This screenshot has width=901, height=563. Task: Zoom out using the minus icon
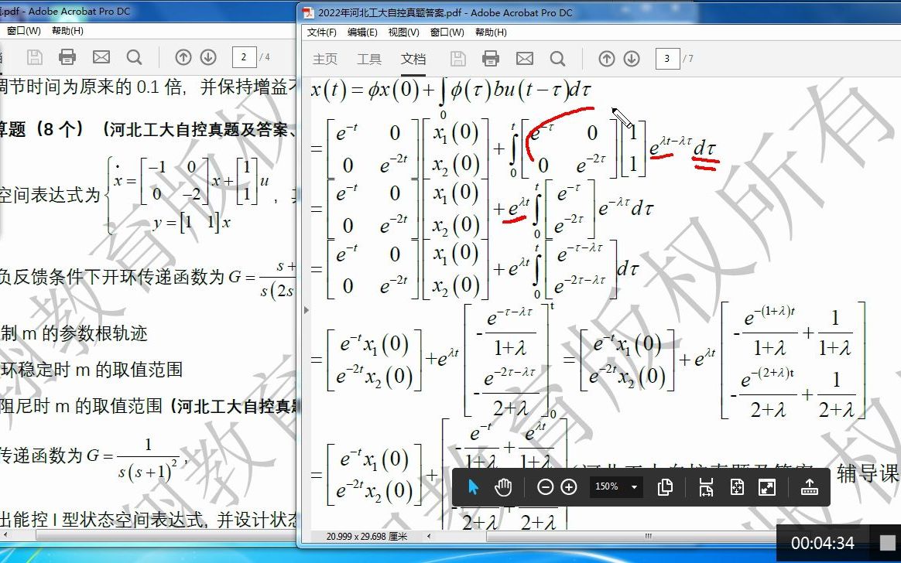[546, 486]
